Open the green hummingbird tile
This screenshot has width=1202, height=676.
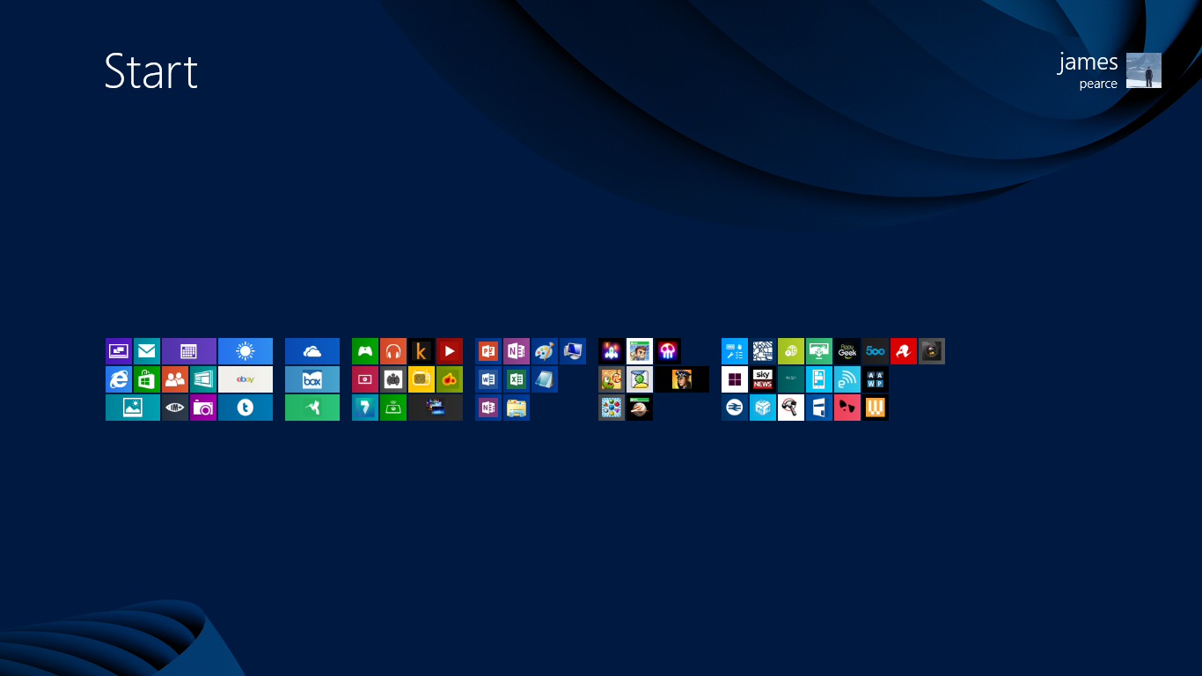click(x=312, y=408)
